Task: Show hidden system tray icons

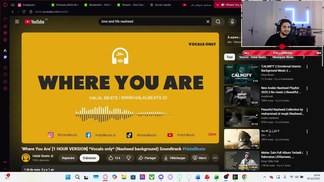Action: (265, 177)
